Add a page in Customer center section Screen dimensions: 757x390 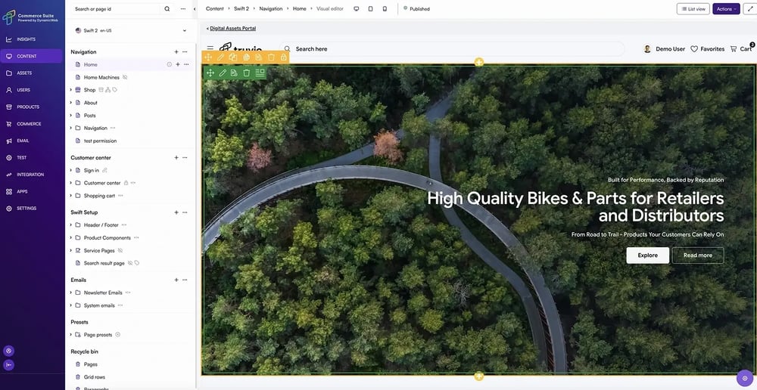[x=176, y=158]
